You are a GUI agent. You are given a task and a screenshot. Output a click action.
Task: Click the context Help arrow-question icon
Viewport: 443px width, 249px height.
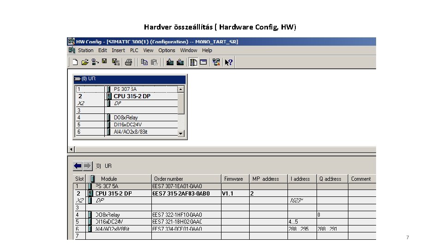228,62
